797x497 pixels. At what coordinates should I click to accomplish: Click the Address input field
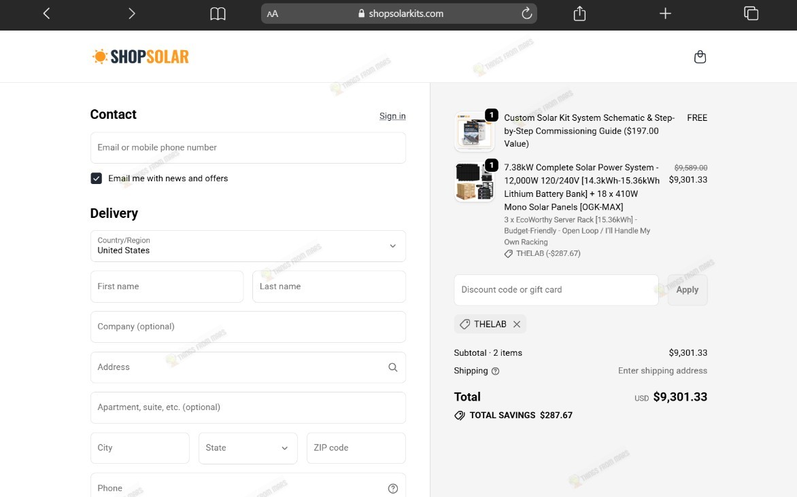[248, 367]
